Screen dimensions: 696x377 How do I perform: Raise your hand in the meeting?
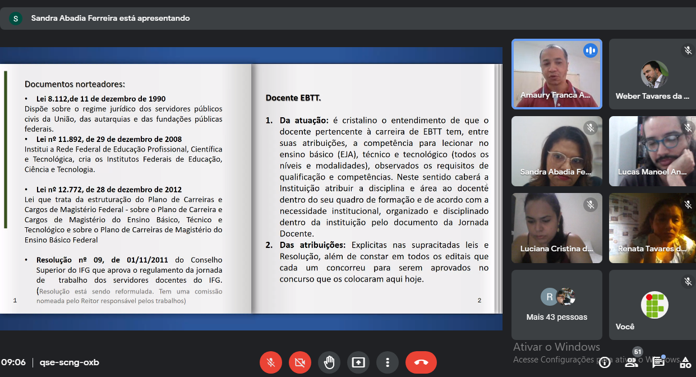tap(329, 362)
